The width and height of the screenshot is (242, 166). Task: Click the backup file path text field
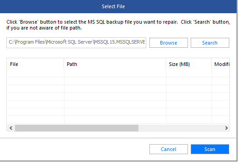pyautogui.click(x=76, y=43)
